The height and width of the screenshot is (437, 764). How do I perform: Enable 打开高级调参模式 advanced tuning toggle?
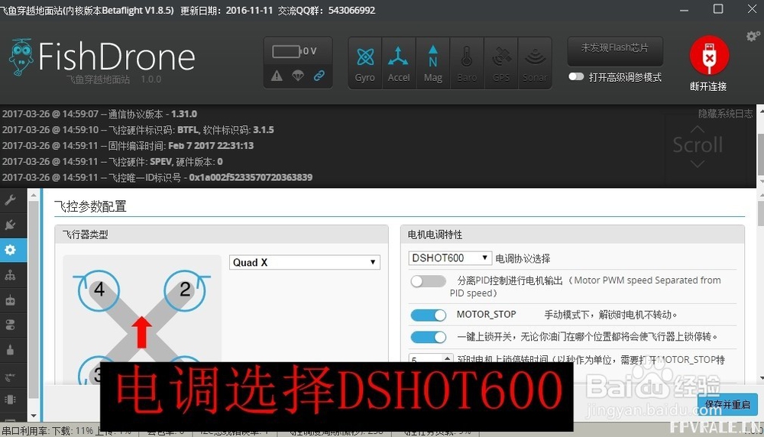576,76
